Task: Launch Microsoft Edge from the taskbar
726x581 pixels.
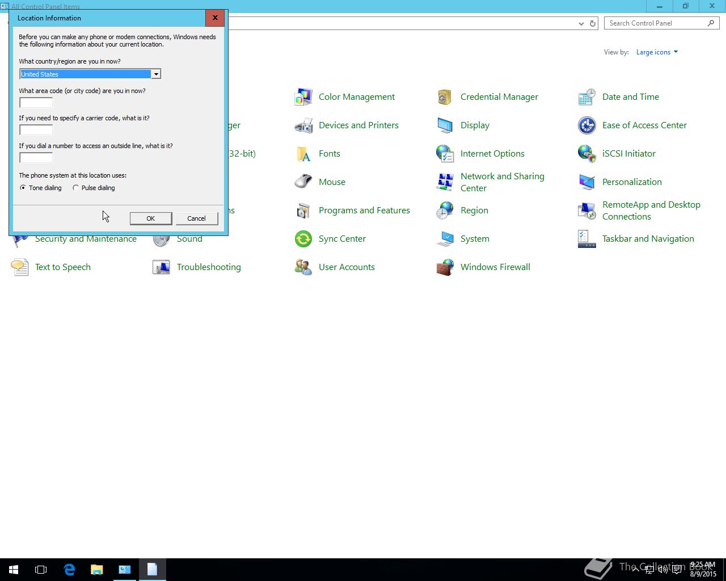Action: [x=69, y=570]
